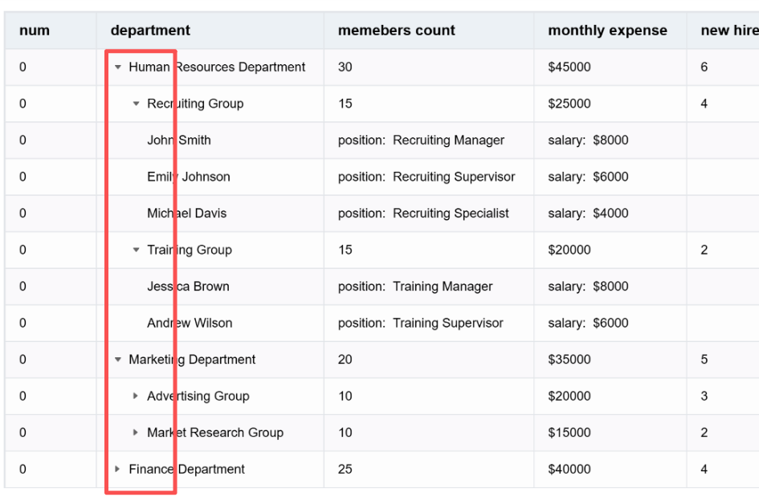Click the $45000 monthly expense cell

point(569,67)
